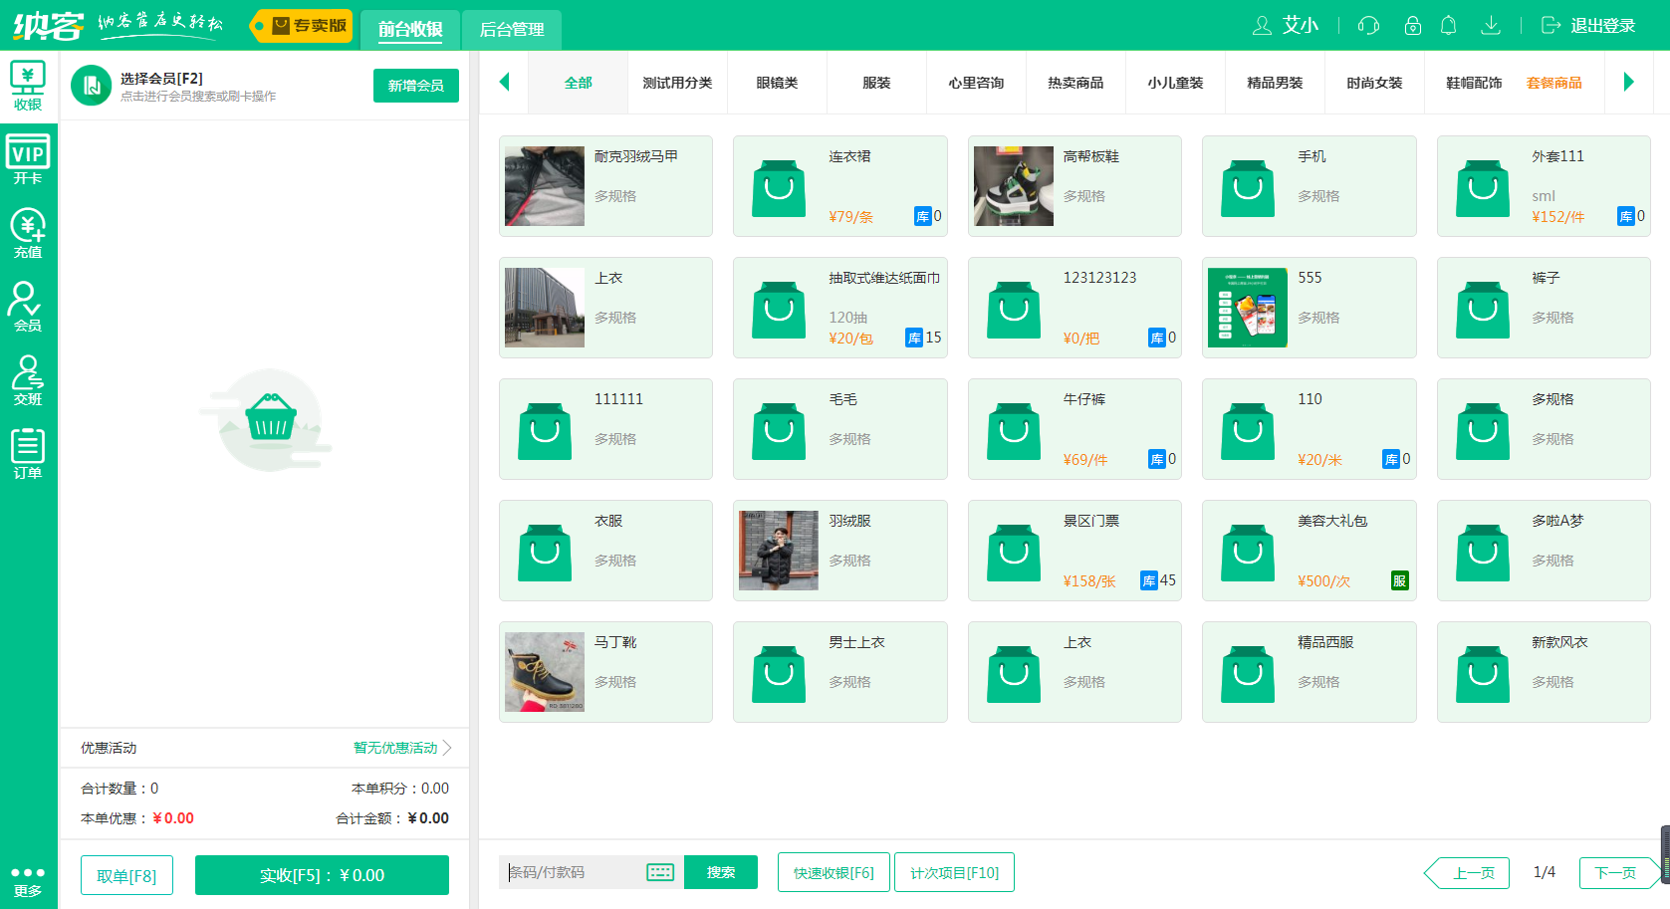Open customer service headset icon in top bar
The width and height of the screenshot is (1670, 909).
[1368, 26]
